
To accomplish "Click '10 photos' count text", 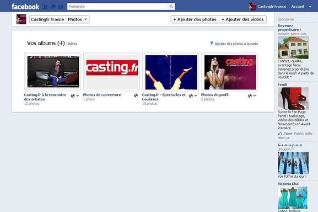I will [x=149, y=104].
